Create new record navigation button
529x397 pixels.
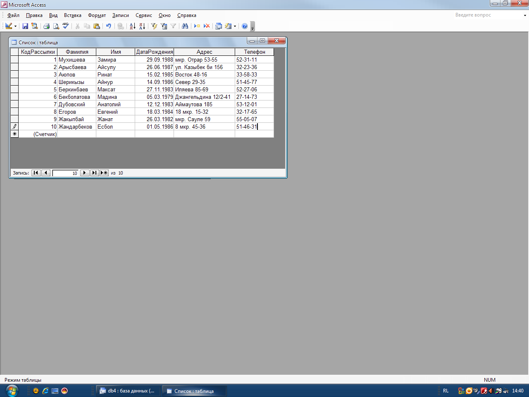click(x=104, y=173)
